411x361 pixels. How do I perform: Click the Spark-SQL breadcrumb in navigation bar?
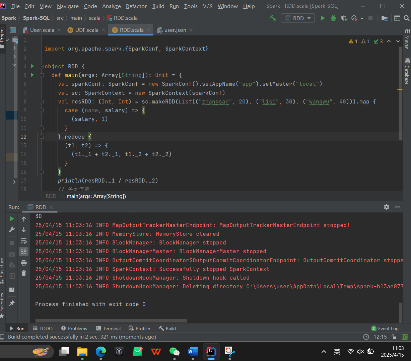pos(36,18)
